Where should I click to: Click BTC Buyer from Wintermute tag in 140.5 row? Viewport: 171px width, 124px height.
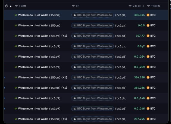(93, 26)
